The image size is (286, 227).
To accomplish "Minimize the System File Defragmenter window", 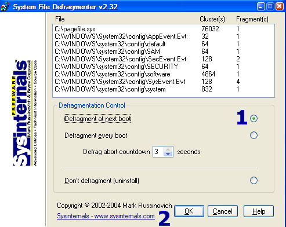I will tap(260, 6).
